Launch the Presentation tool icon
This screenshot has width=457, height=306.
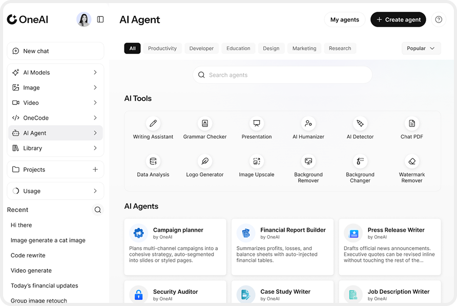click(257, 123)
